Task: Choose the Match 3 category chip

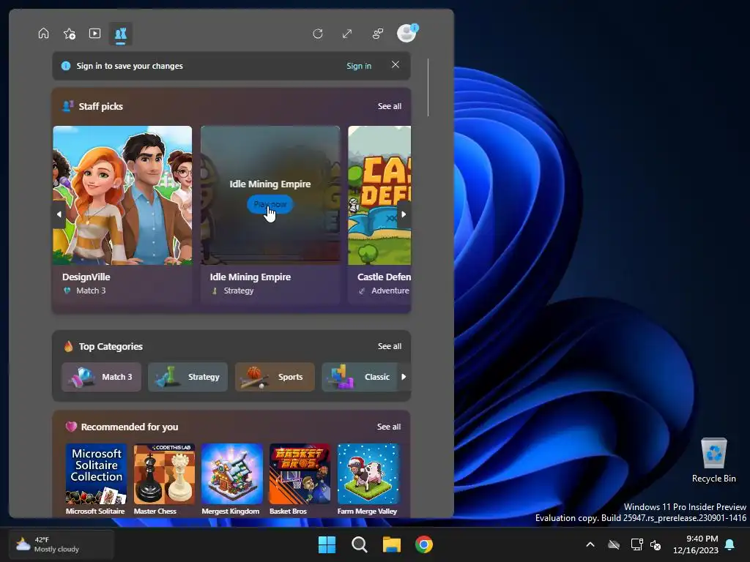Action: (x=101, y=377)
